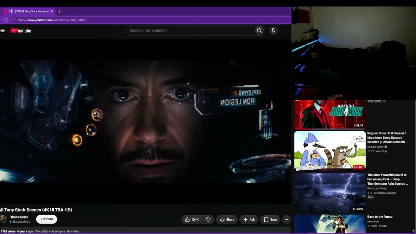
Task: Start voice search with microphone icon
Action: (273, 31)
